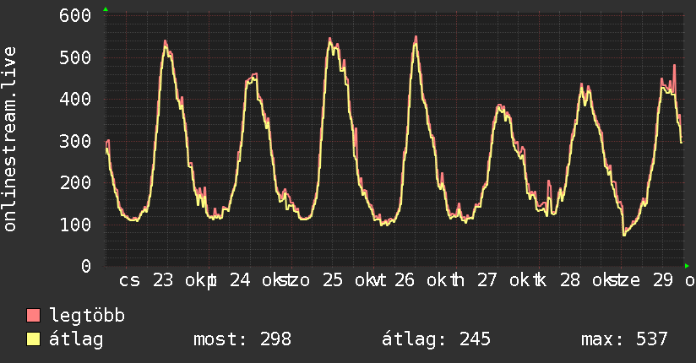Click the x-axis date label 23

(163, 280)
